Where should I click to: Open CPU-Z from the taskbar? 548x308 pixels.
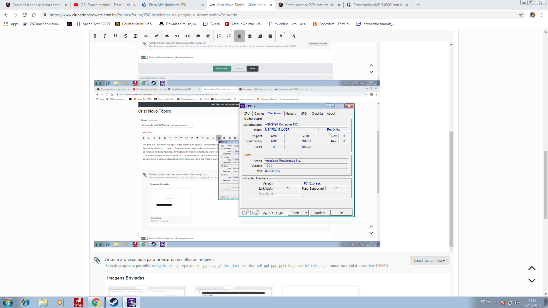(132, 302)
